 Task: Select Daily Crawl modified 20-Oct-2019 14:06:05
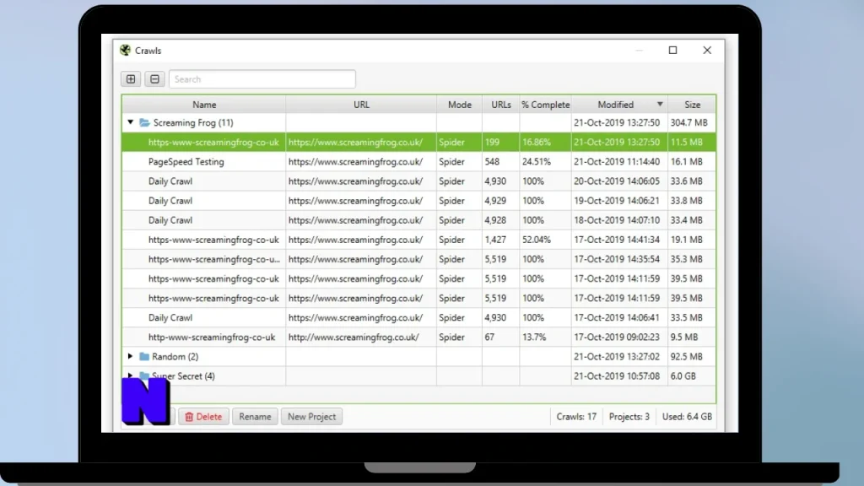(418, 181)
